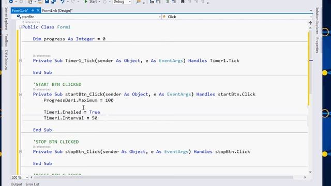331x186 pixels.
Task: Click '0 references' CodeLens above startBtn_Click
Action: [x=42, y=89]
